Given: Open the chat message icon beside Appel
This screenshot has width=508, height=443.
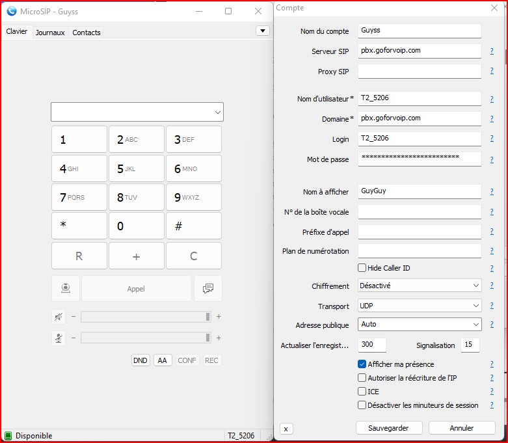Looking at the screenshot, I should pyautogui.click(x=208, y=288).
